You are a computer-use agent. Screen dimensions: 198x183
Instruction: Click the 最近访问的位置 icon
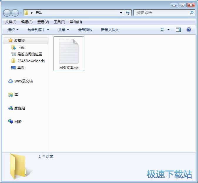coord(14,54)
